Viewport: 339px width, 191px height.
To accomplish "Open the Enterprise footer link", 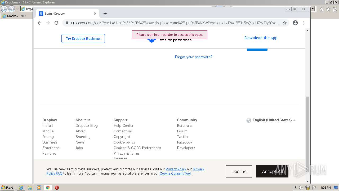I will (51, 148).
